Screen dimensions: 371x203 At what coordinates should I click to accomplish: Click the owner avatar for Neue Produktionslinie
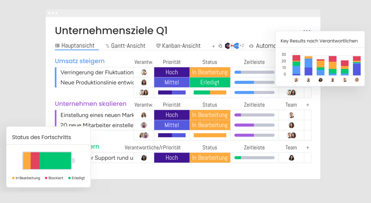pos(144,82)
